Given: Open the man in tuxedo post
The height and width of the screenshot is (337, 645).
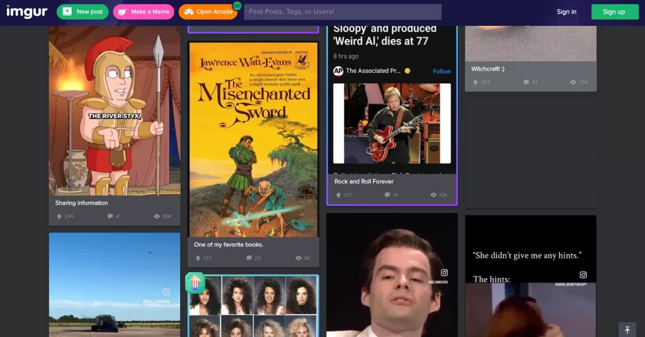Looking at the screenshot, I should coord(392,275).
